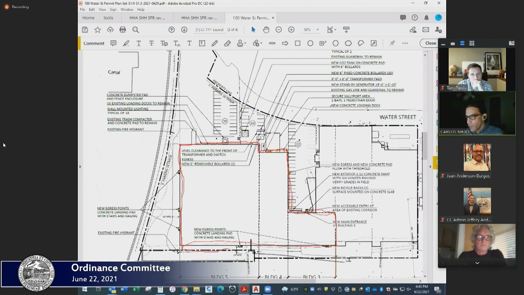The image size is (524, 295).
Task: Save the PDF with the floppy disk icon
Action: click(x=85, y=29)
